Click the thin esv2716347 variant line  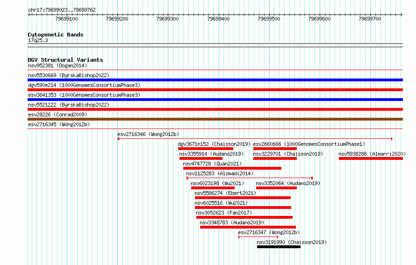tap(258, 237)
